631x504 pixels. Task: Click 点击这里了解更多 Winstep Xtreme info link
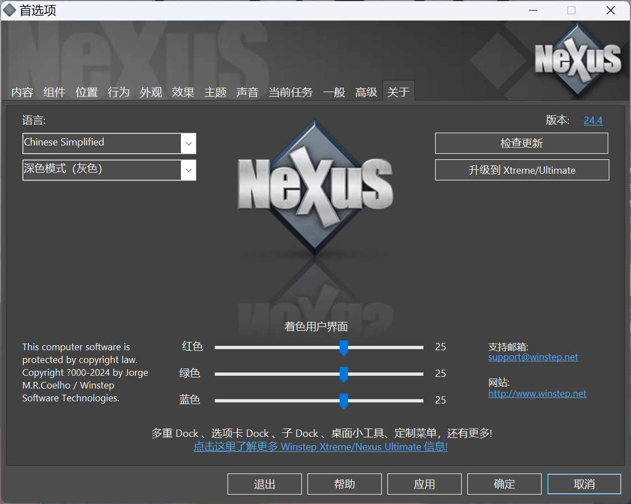click(x=321, y=446)
